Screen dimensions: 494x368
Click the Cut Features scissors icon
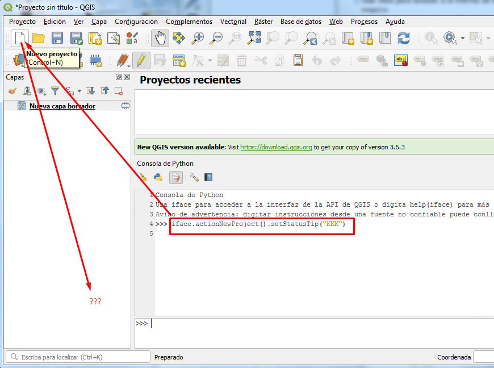[x=261, y=60]
